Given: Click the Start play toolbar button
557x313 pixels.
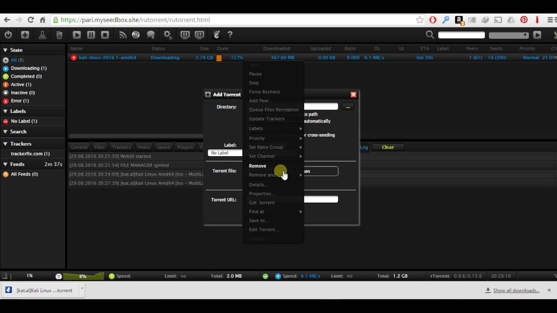Looking at the screenshot, I should 77,35.
